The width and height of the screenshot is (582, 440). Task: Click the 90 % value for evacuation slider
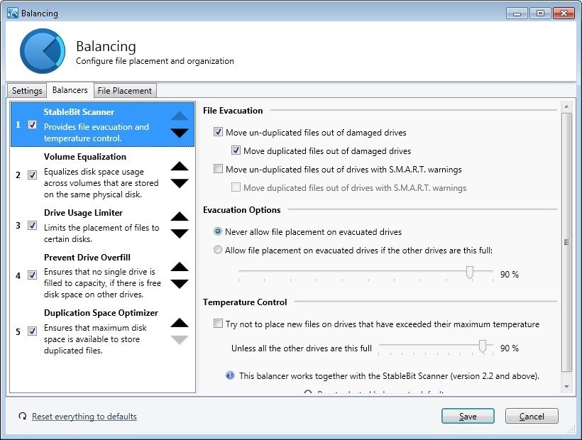pyautogui.click(x=510, y=275)
